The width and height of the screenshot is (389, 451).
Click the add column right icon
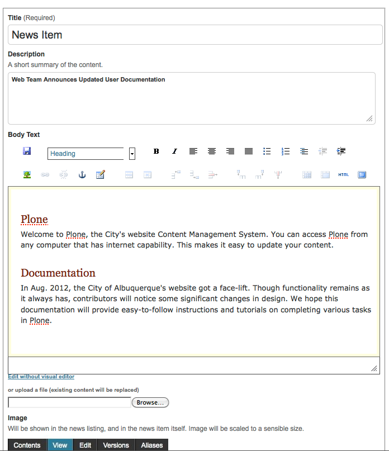[259, 174]
